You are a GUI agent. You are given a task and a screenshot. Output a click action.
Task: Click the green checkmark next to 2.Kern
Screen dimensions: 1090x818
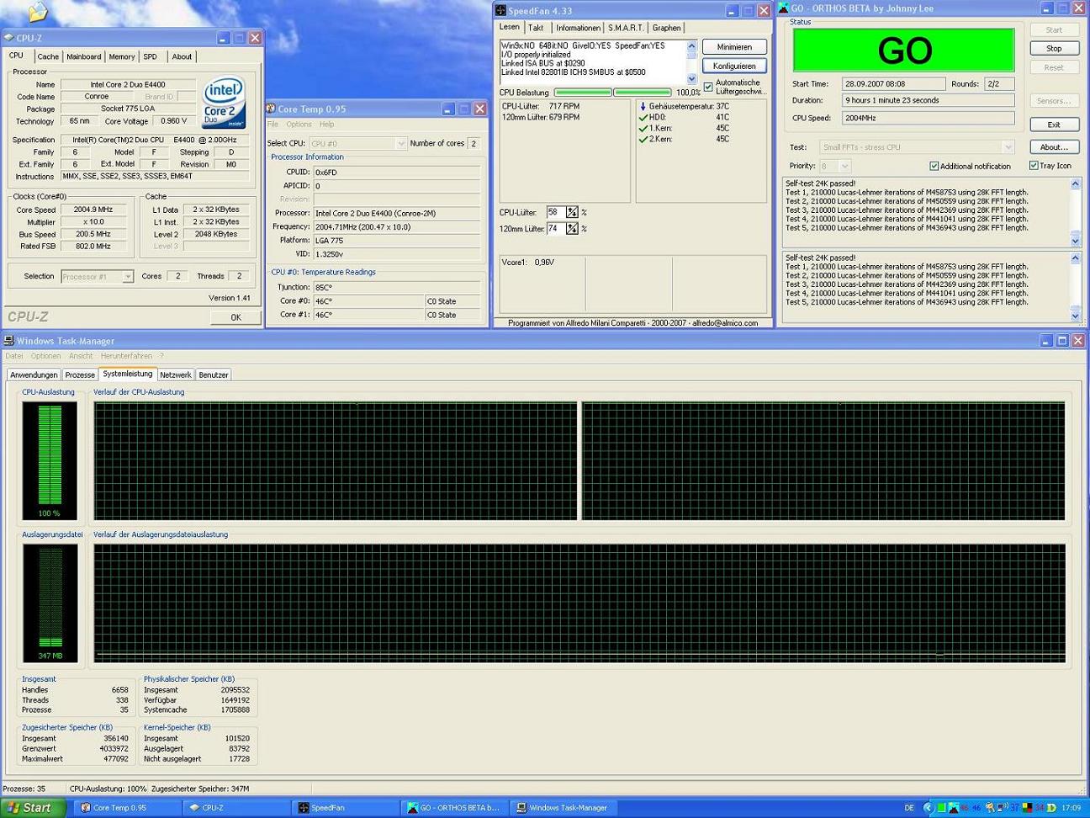click(643, 140)
